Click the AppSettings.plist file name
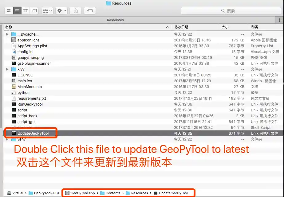Image resolution: width=284 pixels, height=197 pixels. point(32,46)
